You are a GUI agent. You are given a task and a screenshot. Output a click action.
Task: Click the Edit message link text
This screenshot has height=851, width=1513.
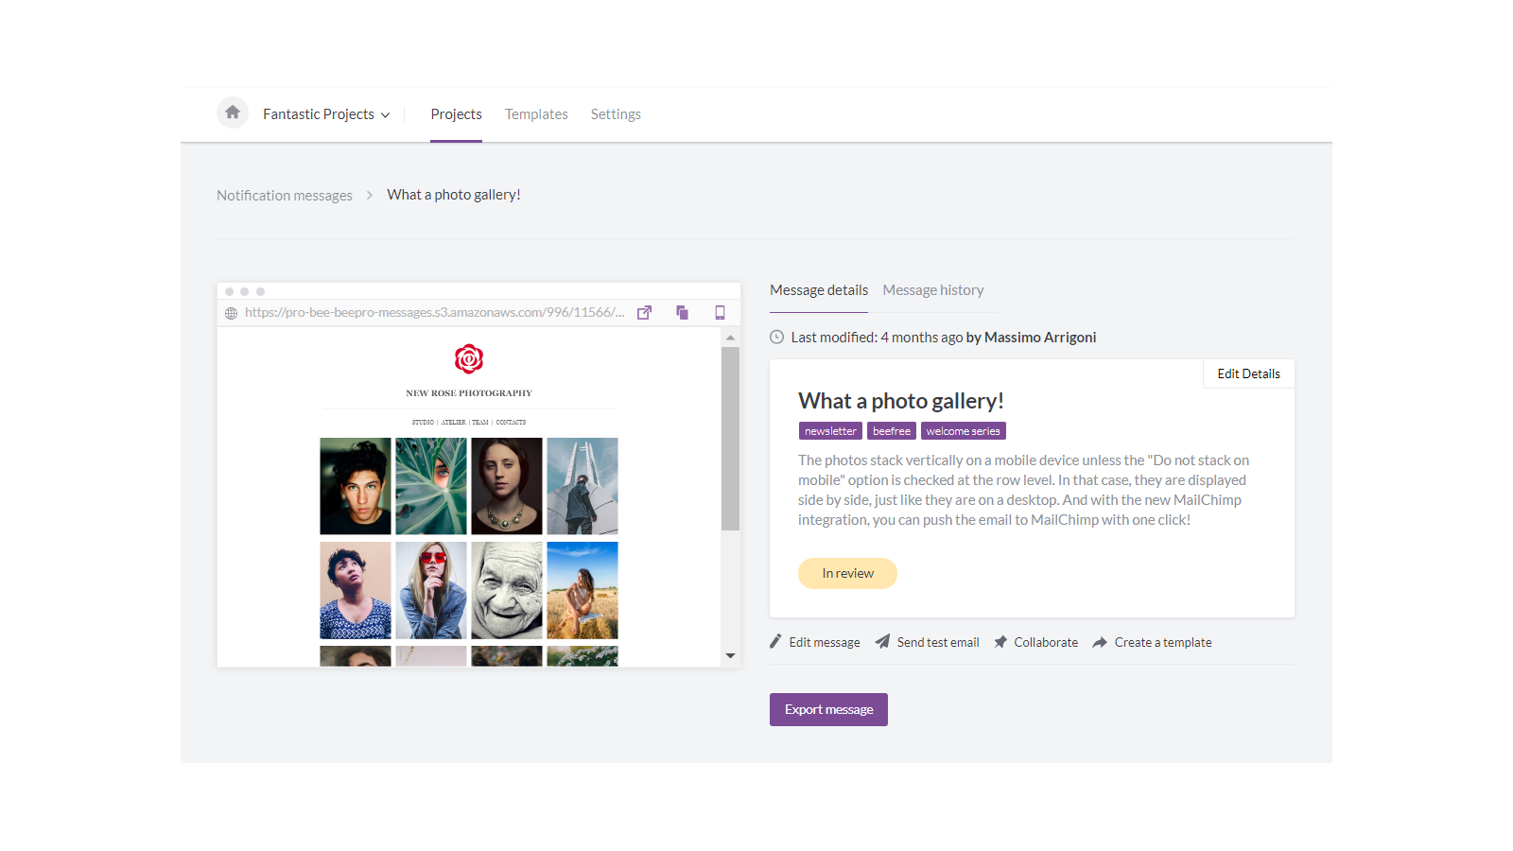coord(825,642)
